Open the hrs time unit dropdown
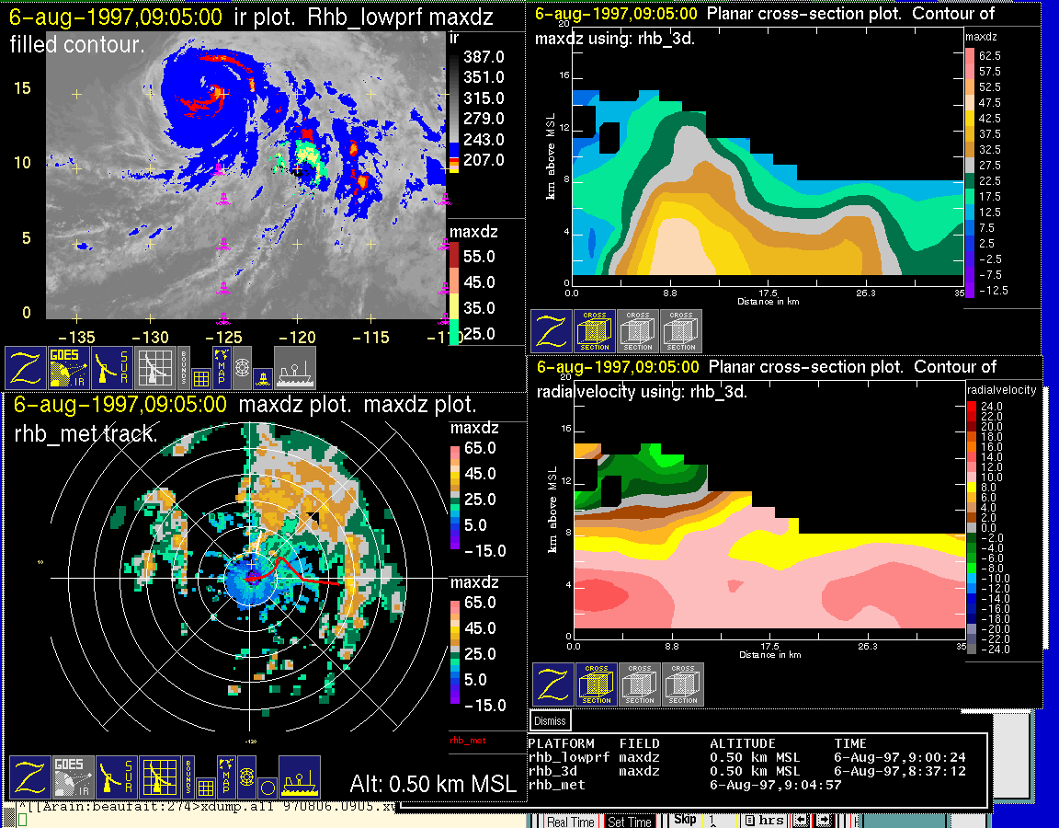Screen dimensions: 1059x828 tap(765, 821)
